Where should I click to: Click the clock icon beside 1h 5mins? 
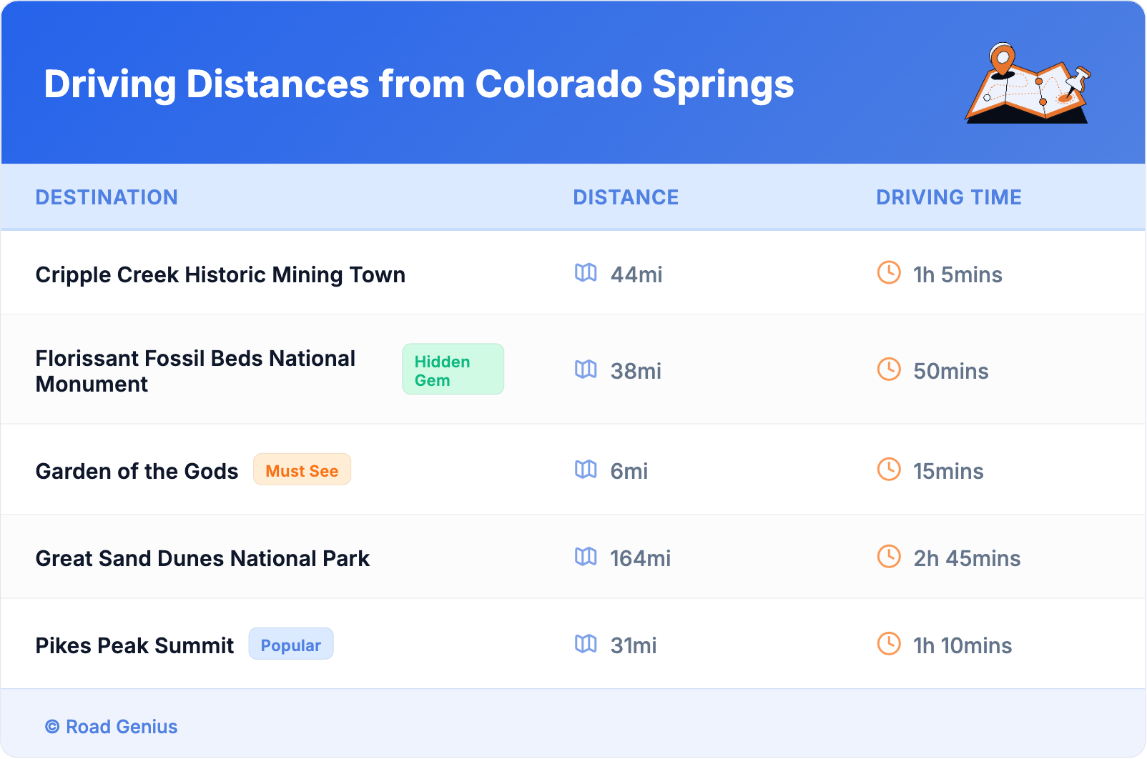[889, 272]
